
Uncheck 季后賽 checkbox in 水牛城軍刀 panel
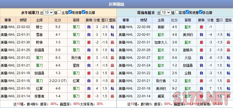coord(83,12)
